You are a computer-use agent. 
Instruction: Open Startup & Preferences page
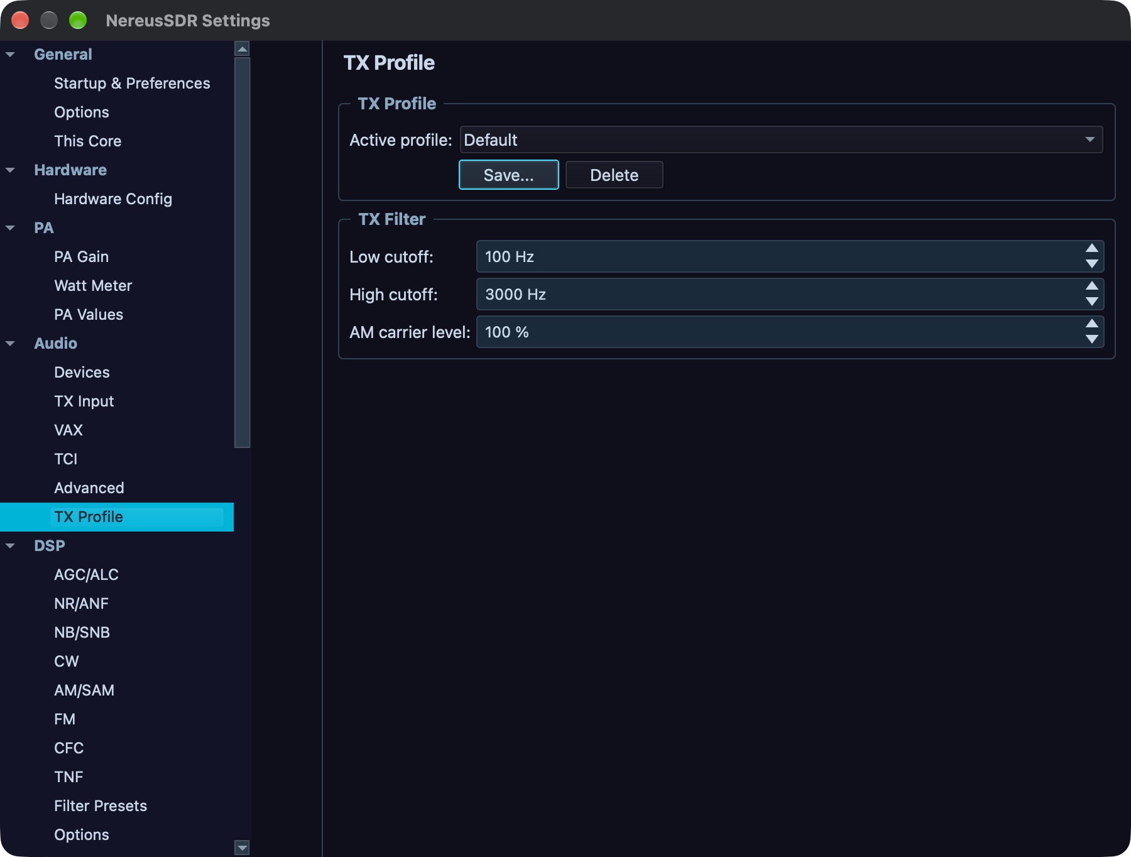[132, 84]
